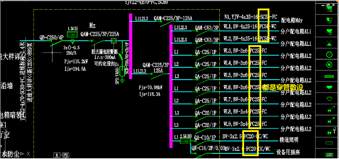This screenshot has width=339, height=159.
Task: Click 分户配电箱AL1 on the WL1 row
Action: [x=296, y=32]
